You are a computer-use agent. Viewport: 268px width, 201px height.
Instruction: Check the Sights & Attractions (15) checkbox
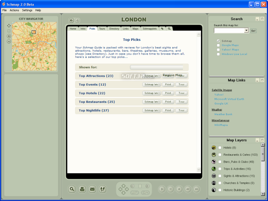tap(220, 176)
